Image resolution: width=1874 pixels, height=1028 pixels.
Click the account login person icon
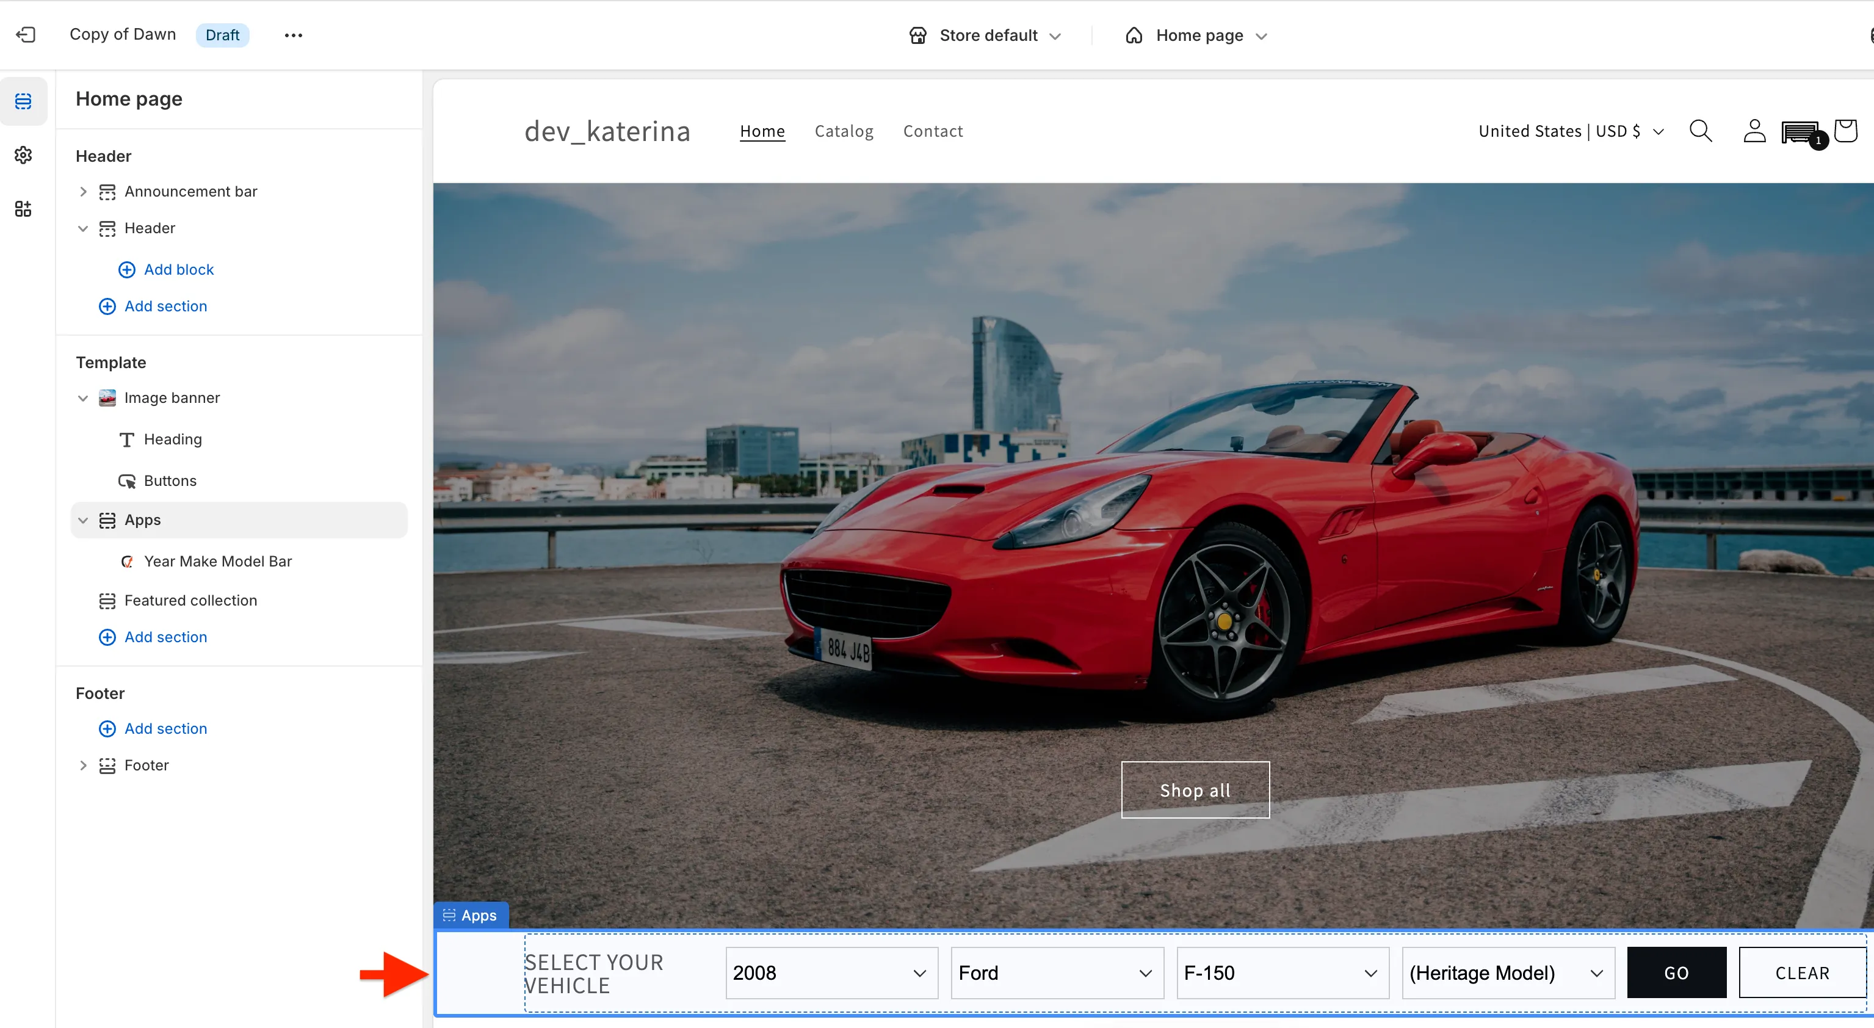[1754, 131]
